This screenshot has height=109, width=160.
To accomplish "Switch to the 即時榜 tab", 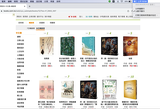I will tap(21, 23).
